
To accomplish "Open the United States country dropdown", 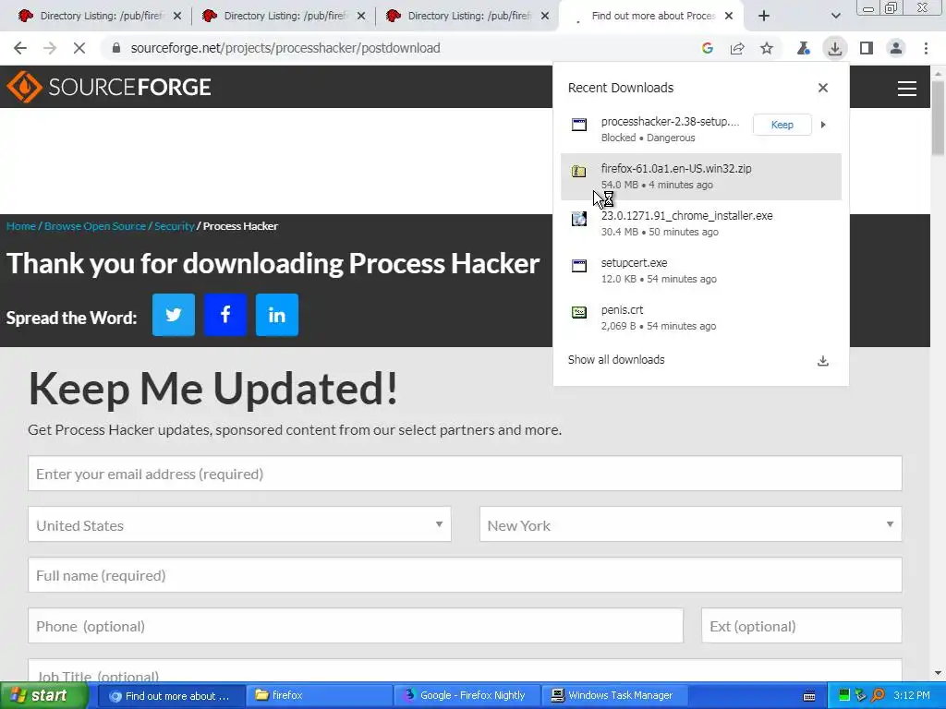I will [x=239, y=524].
